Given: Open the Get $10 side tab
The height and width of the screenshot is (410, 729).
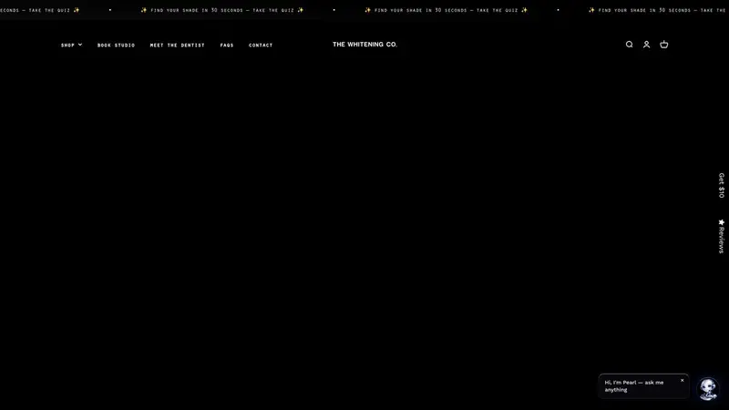Looking at the screenshot, I should pos(721,186).
